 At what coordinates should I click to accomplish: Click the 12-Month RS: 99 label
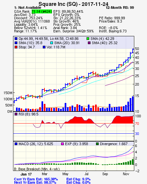(120, 8)
